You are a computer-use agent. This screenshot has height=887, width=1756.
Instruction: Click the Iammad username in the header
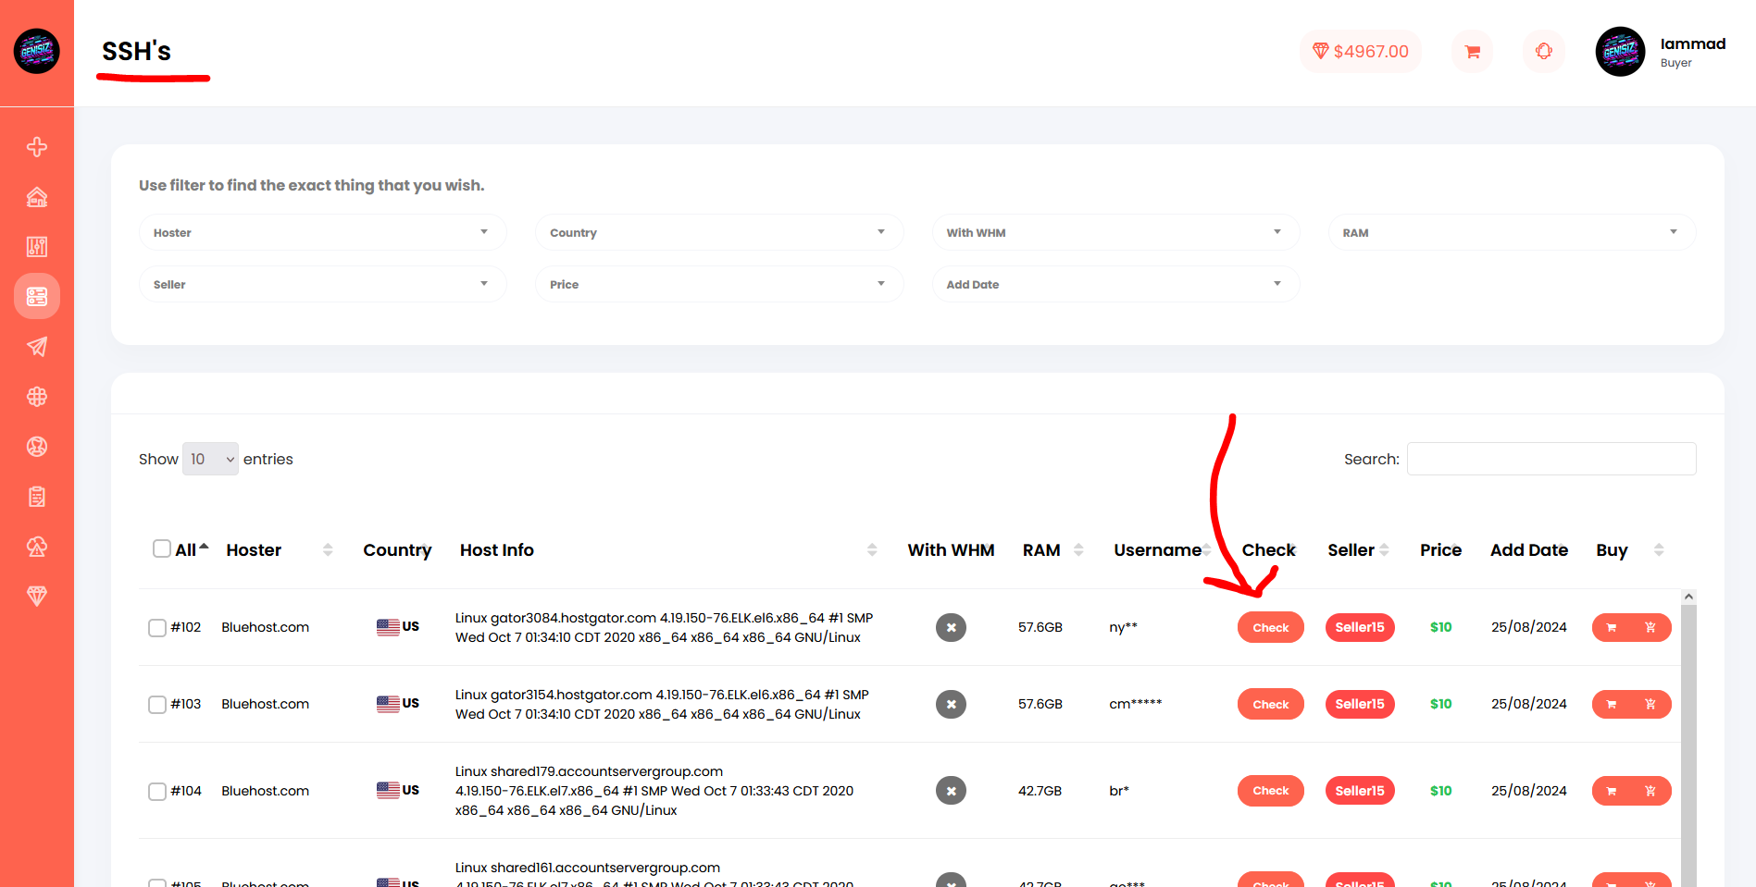1693,44
